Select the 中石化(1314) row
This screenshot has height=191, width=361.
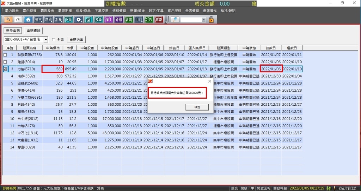(152, 133)
